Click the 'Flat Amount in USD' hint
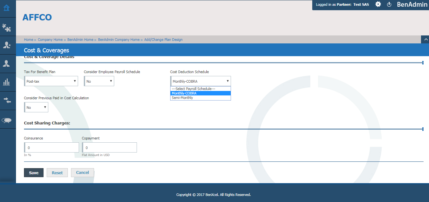The image size is (429, 202). click(96, 155)
